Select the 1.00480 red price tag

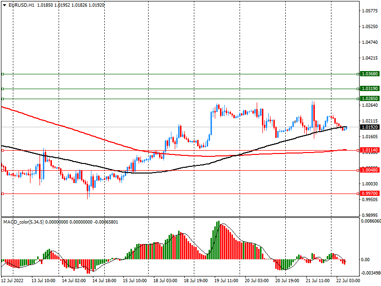pos(370,170)
